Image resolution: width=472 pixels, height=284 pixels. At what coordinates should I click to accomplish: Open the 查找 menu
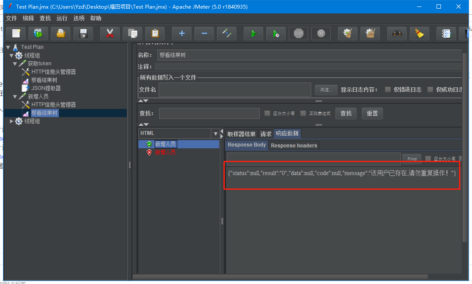click(x=45, y=18)
